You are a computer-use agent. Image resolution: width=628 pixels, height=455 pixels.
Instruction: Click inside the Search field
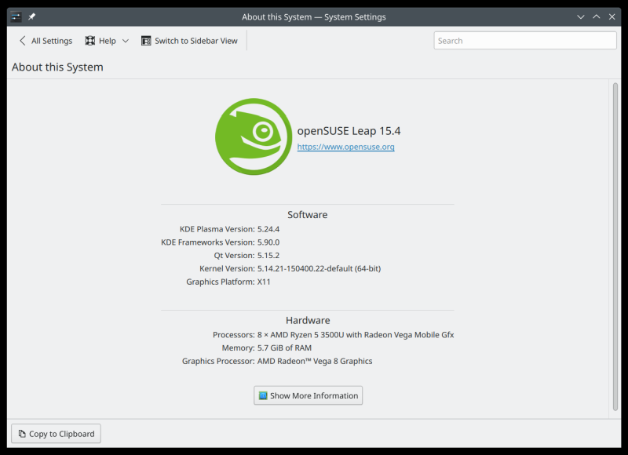(524, 40)
